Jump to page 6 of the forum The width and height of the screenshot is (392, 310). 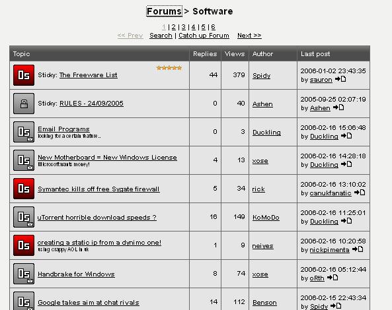tap(214, 27)
